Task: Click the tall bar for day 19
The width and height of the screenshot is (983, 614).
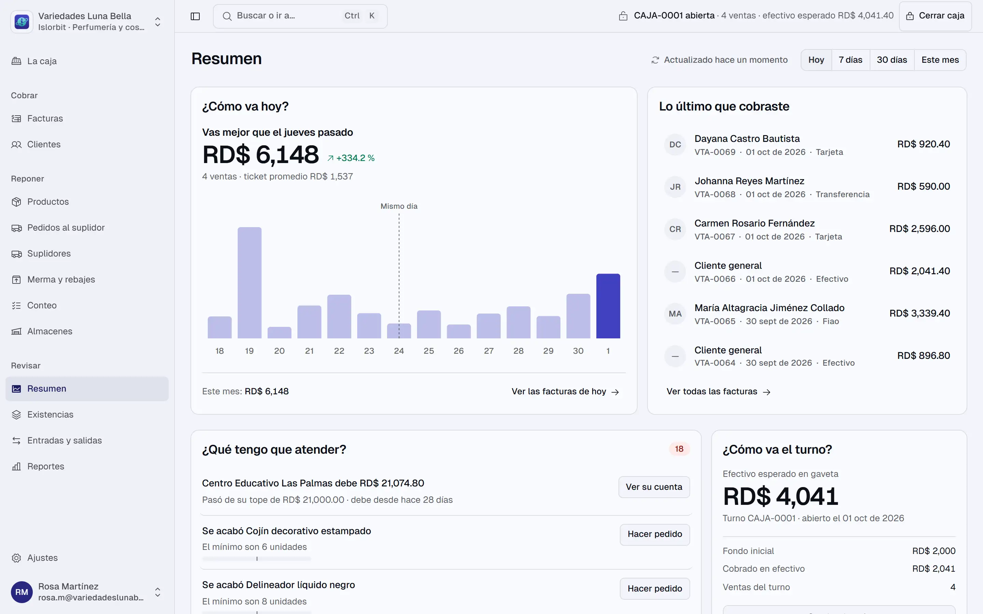Action: (x=250, y=283)
